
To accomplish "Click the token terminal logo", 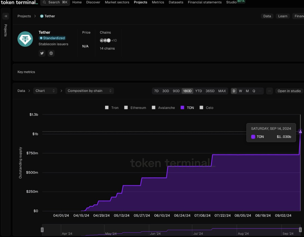I will 19,3.
